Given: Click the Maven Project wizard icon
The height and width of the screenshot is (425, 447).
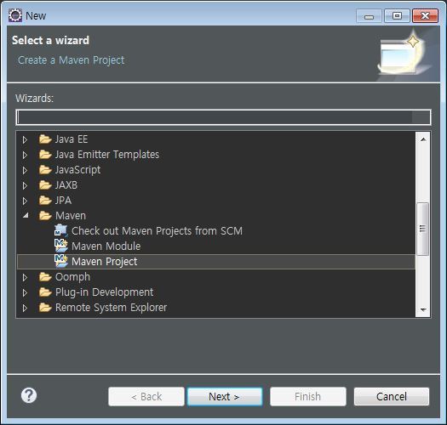Looking at the screenshot, I should (x=61, y=261).
